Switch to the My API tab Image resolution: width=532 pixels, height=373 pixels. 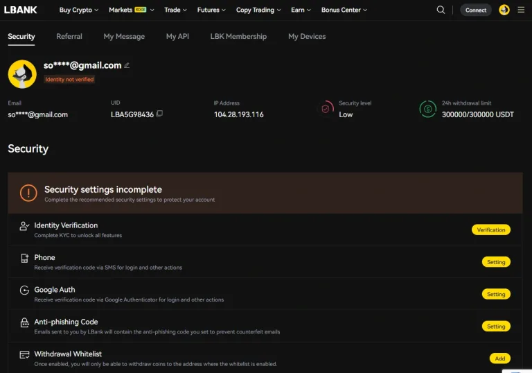point(177,36)
